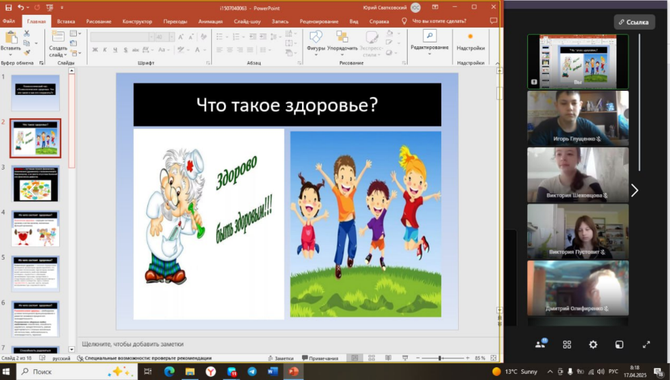
Task: Click the notes placeholder Щелкните, чтобы добавить заметки
Action: tap(133, 344)
